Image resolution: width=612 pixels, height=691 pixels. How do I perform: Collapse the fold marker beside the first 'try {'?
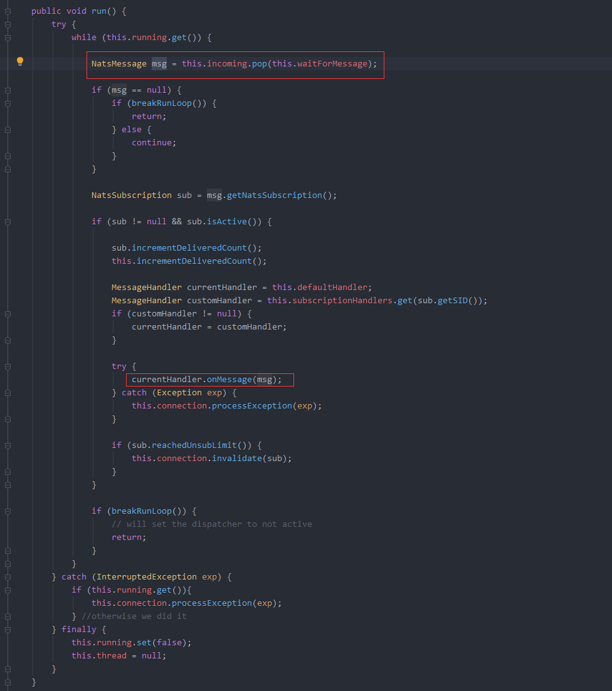pos(8,24)
